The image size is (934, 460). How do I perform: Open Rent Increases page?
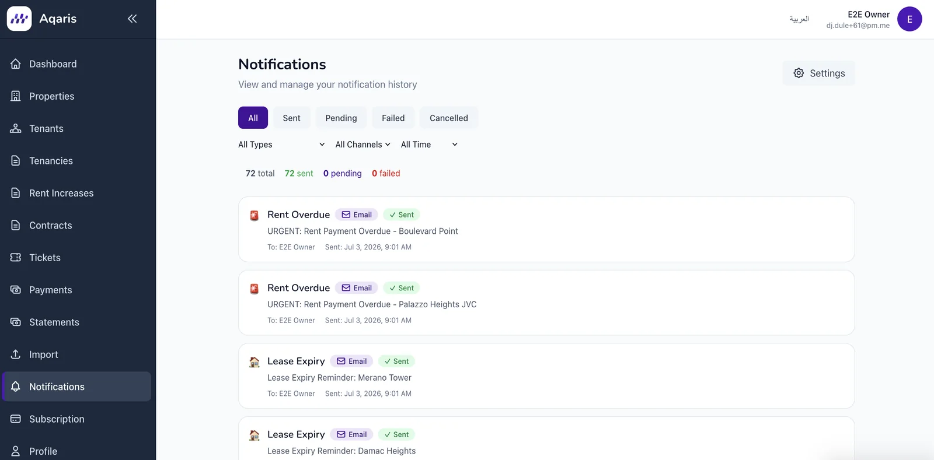point(76,193)
